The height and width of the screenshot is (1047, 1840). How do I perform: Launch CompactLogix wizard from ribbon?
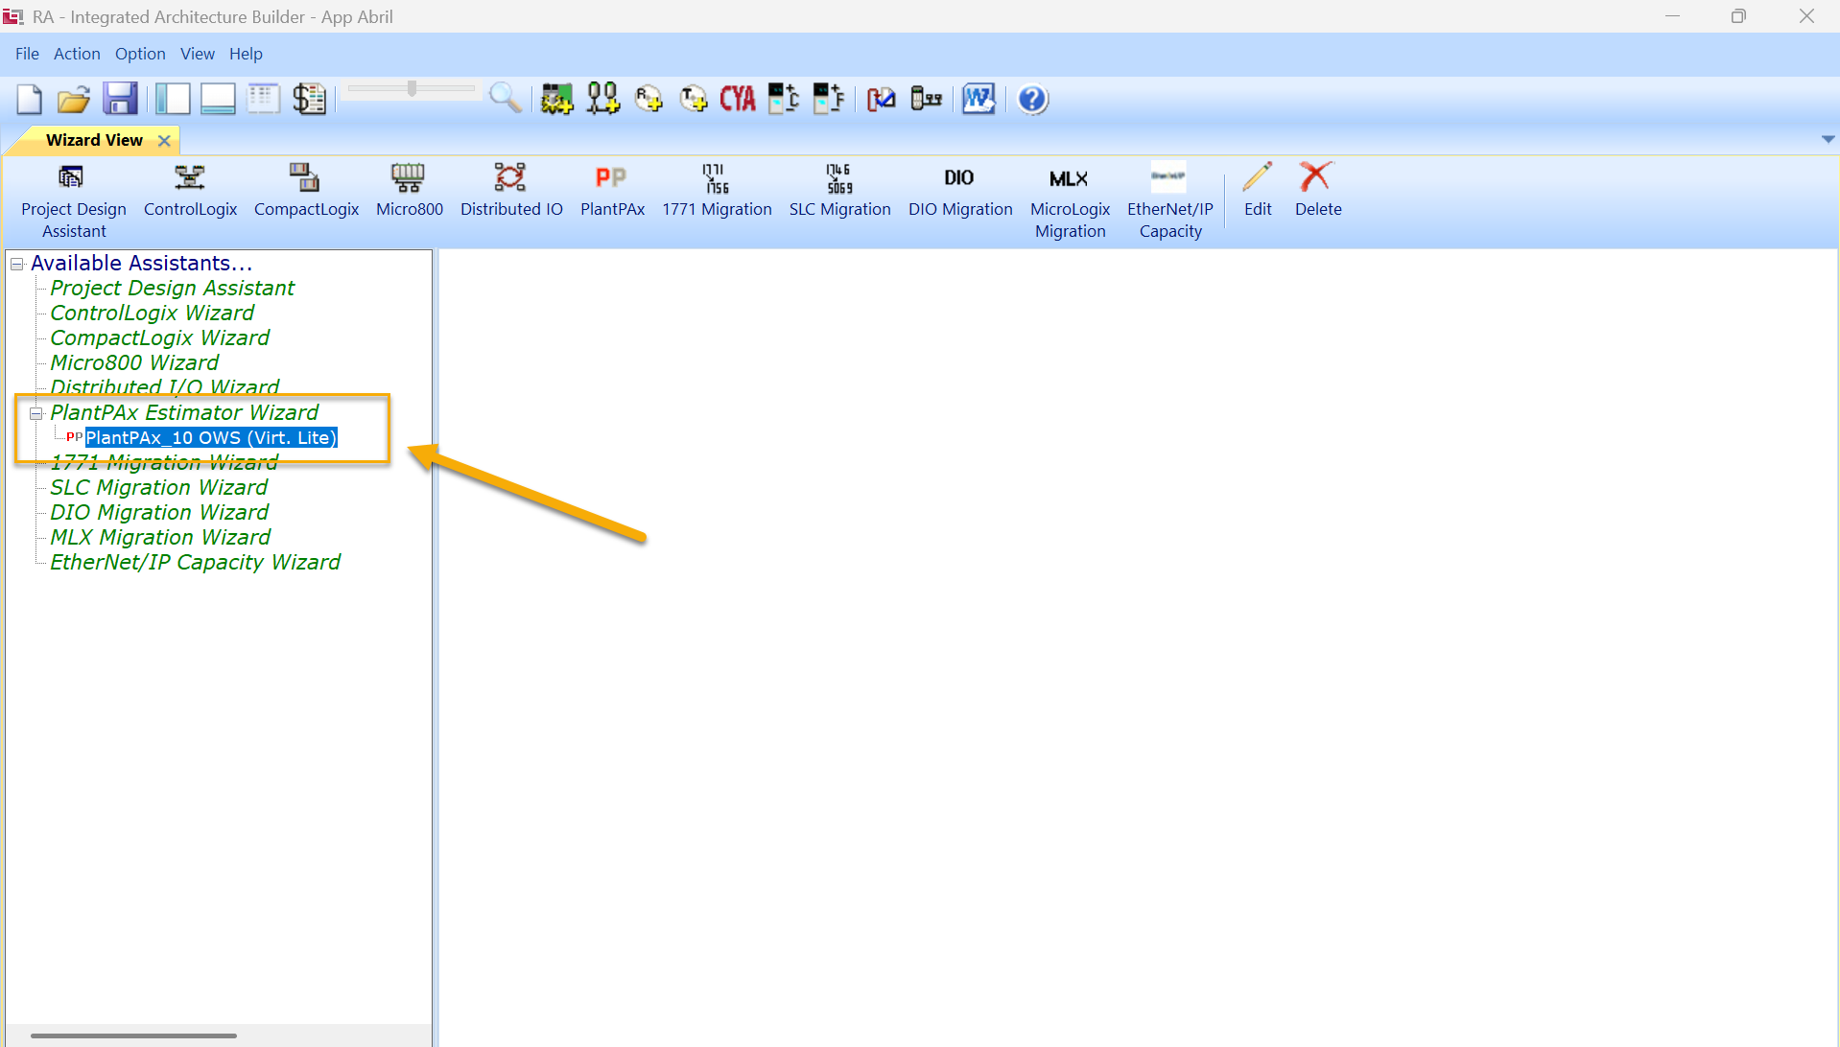pos(306,190)
